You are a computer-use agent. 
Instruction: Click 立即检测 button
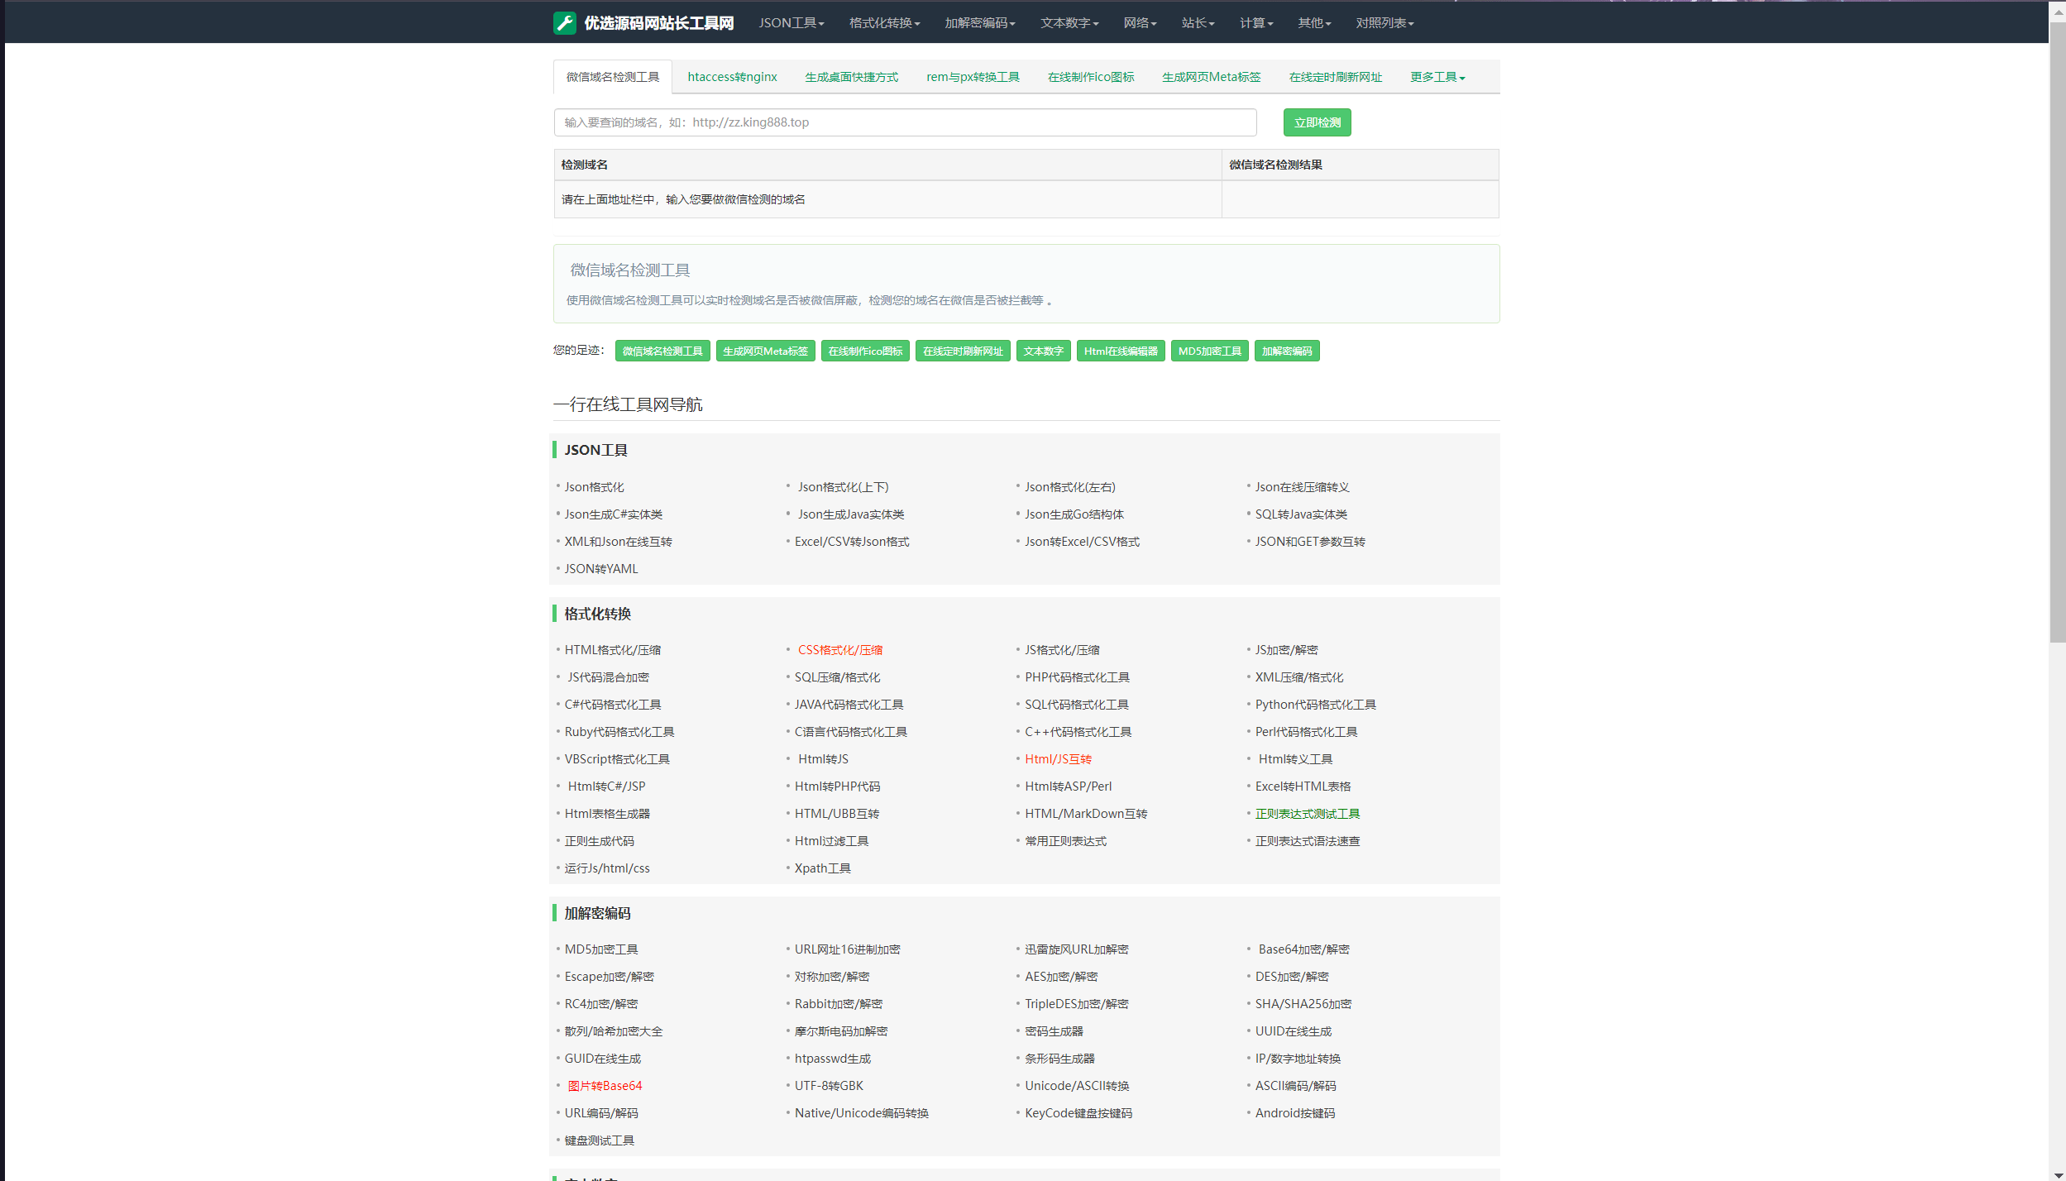(x=1317, y=122)
